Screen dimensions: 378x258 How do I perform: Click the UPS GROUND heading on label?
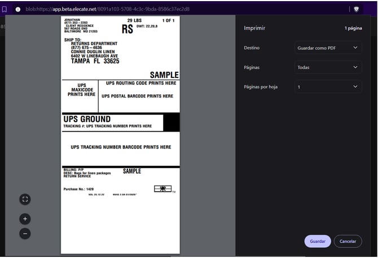tap(87, 119)
